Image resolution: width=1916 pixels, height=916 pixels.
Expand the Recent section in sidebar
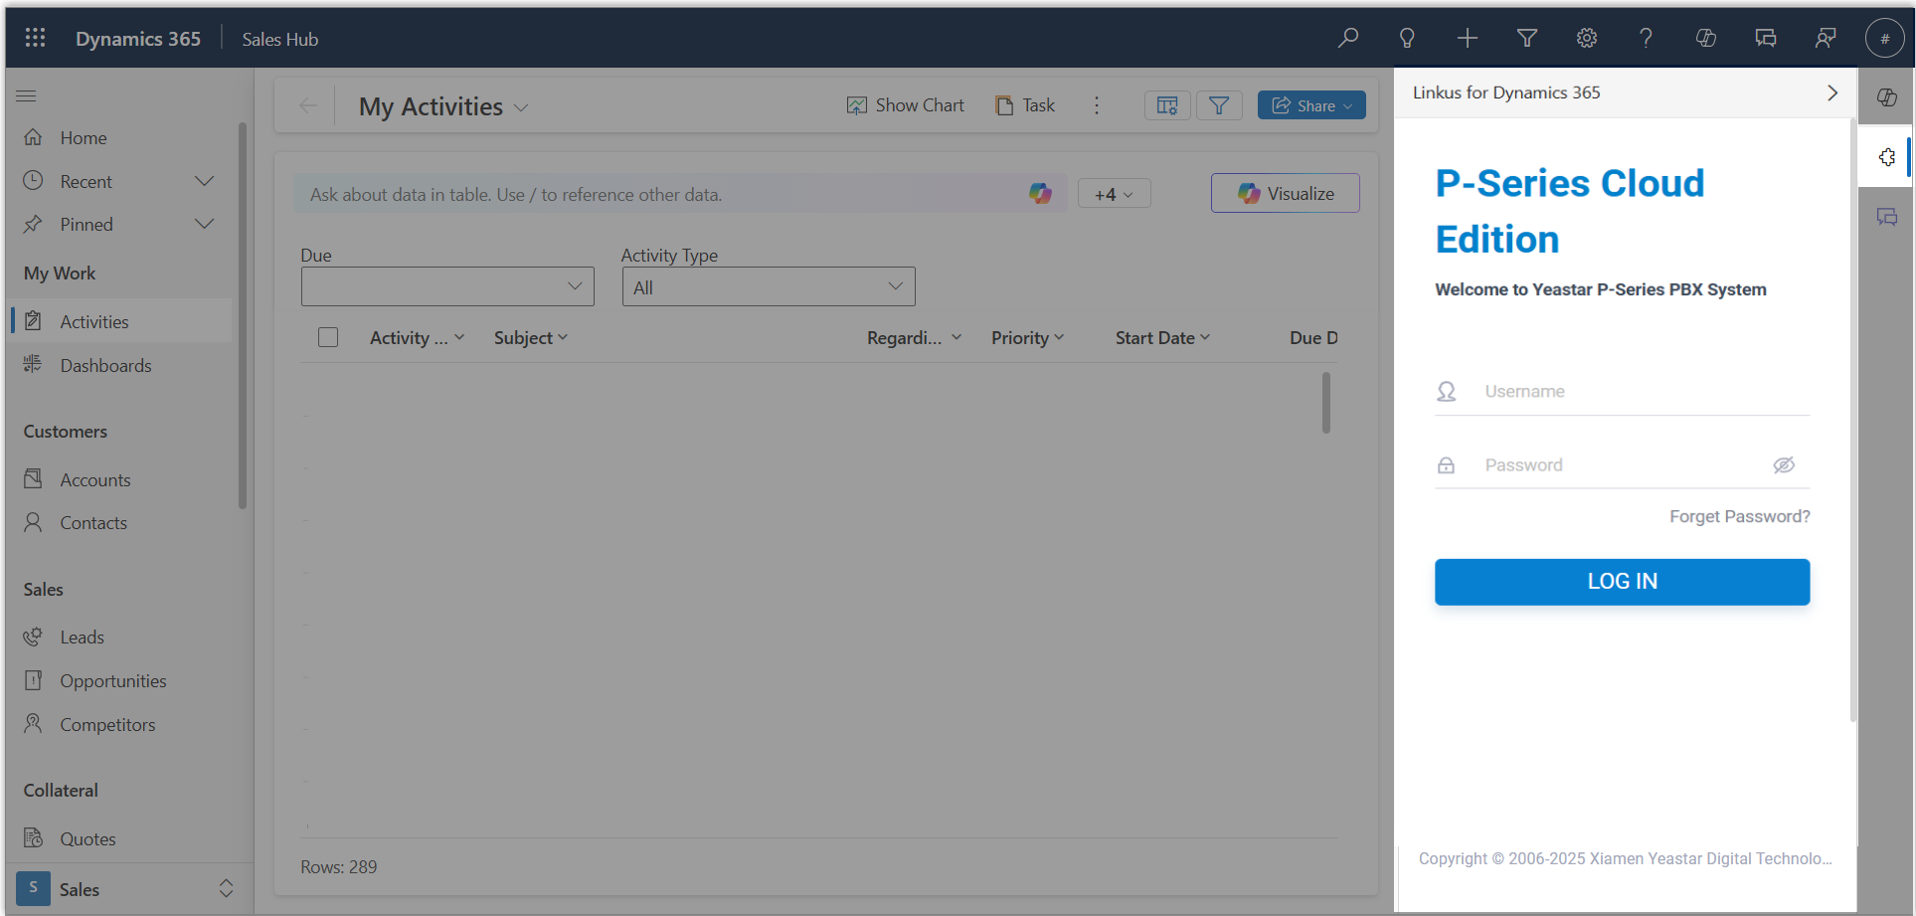[204, 181]
